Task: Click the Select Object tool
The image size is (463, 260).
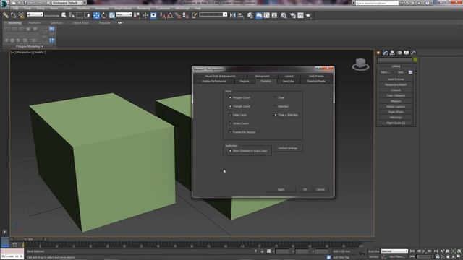Action: [64, 15]
